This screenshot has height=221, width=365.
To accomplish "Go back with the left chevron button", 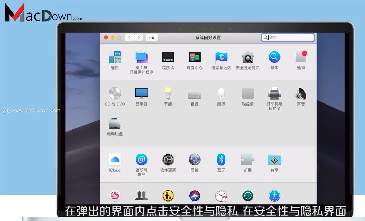I will click(129, 37).
